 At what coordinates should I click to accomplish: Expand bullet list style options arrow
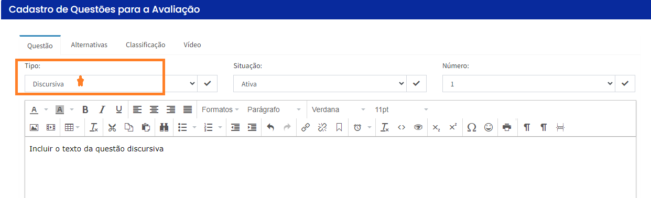pos(194,127)
